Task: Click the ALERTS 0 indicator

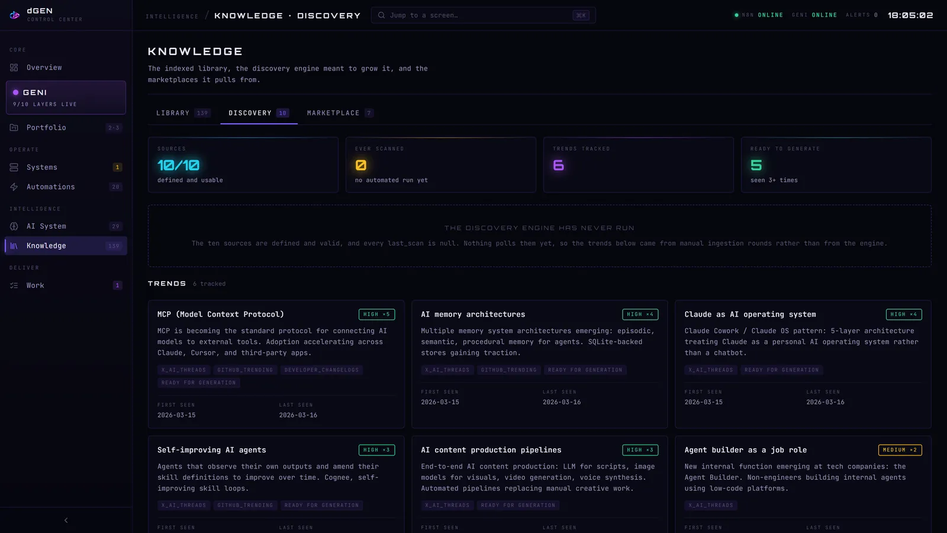Action: pos(862,15)
